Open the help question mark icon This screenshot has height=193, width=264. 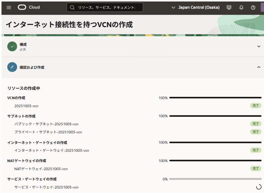253,7
